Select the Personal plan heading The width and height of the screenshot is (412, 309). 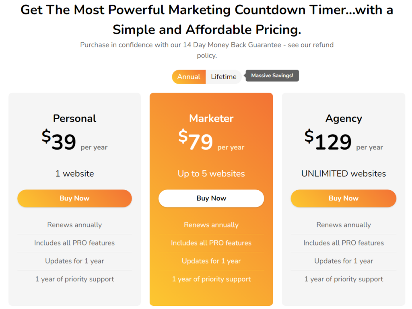[x=74, y=118]
